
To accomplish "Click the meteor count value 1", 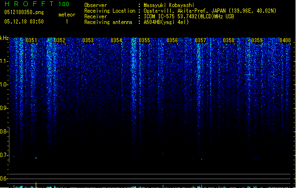I will [67, 22].
